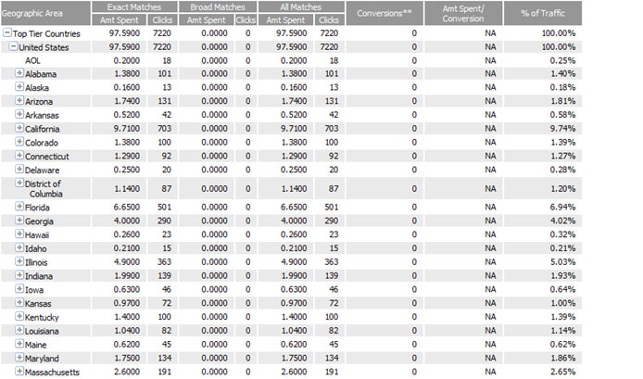
Task: Click Amt Spent subheader under All Matches
Action: tap(285, 19)
